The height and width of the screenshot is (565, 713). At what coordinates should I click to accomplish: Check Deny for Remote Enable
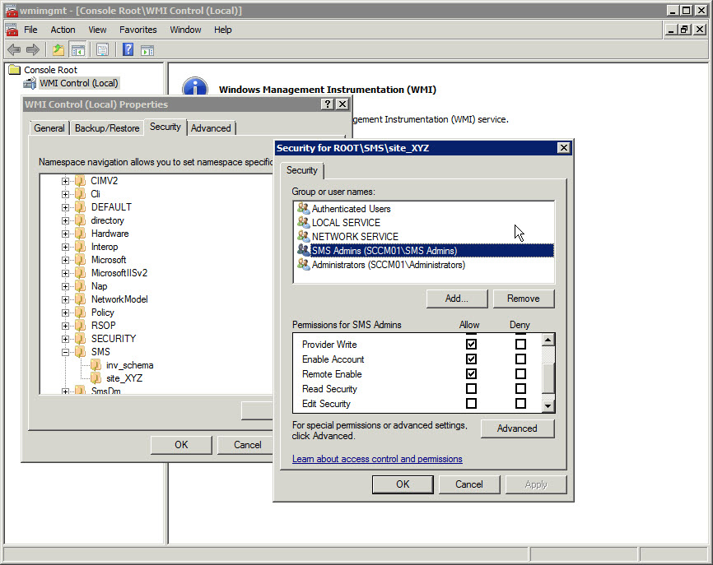click(x=520, y=374)
